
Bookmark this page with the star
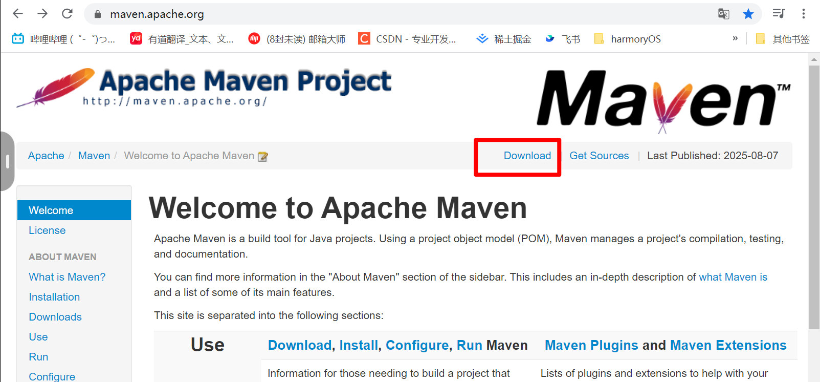748,14
